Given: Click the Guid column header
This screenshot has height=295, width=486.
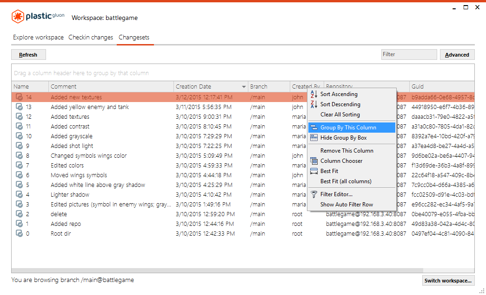Looking at the screenshot, I should click(442, 87).
